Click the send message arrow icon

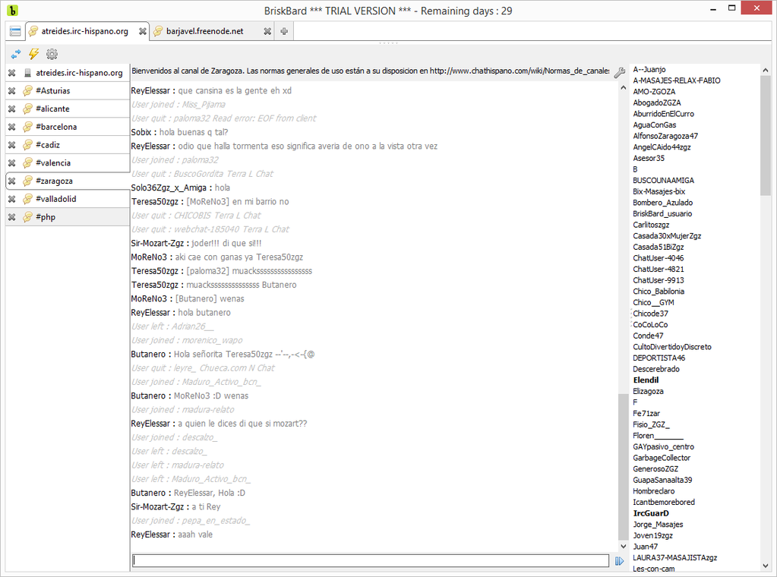(x=620, y=560)
